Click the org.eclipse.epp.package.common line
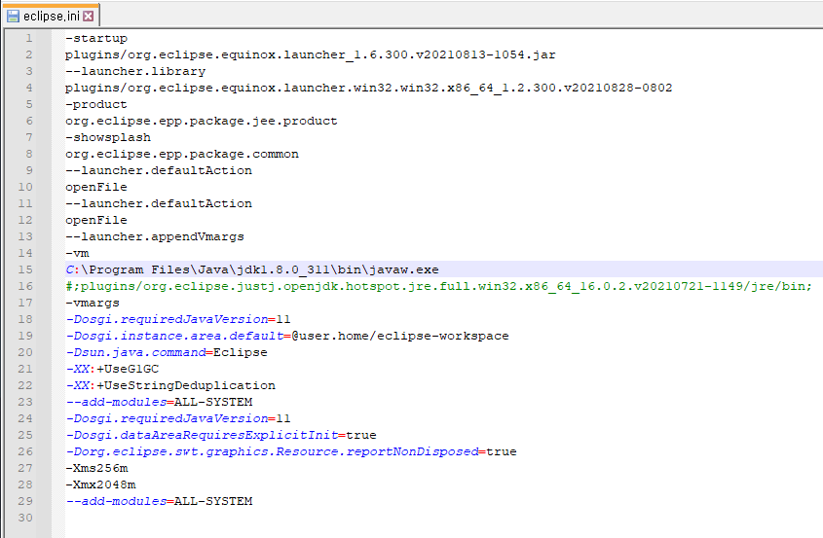Screen dimensions: 823x538 coord(181,154)
